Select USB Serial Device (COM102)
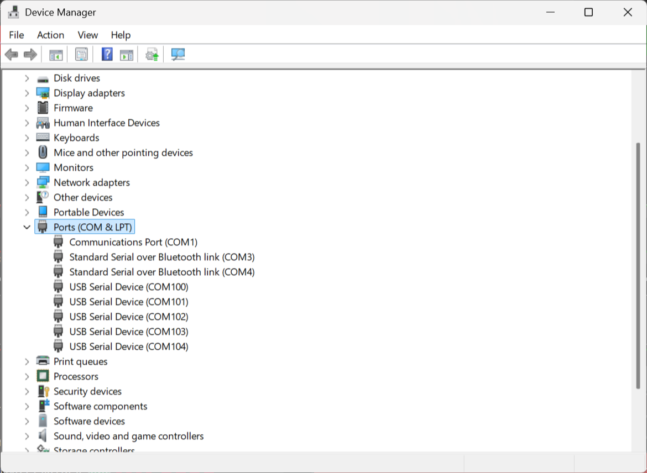Image resolution: width=647 pixels, height=473 pixels. [129, 316]
